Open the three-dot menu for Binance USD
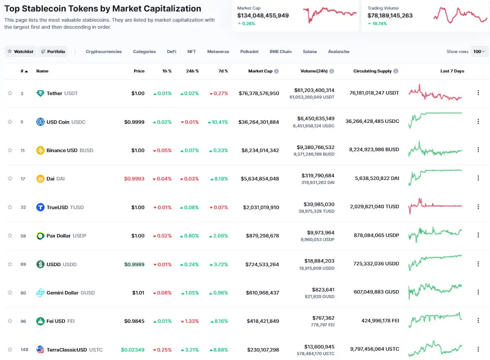Viewport: 490px width, 360px height. point(478,150)
